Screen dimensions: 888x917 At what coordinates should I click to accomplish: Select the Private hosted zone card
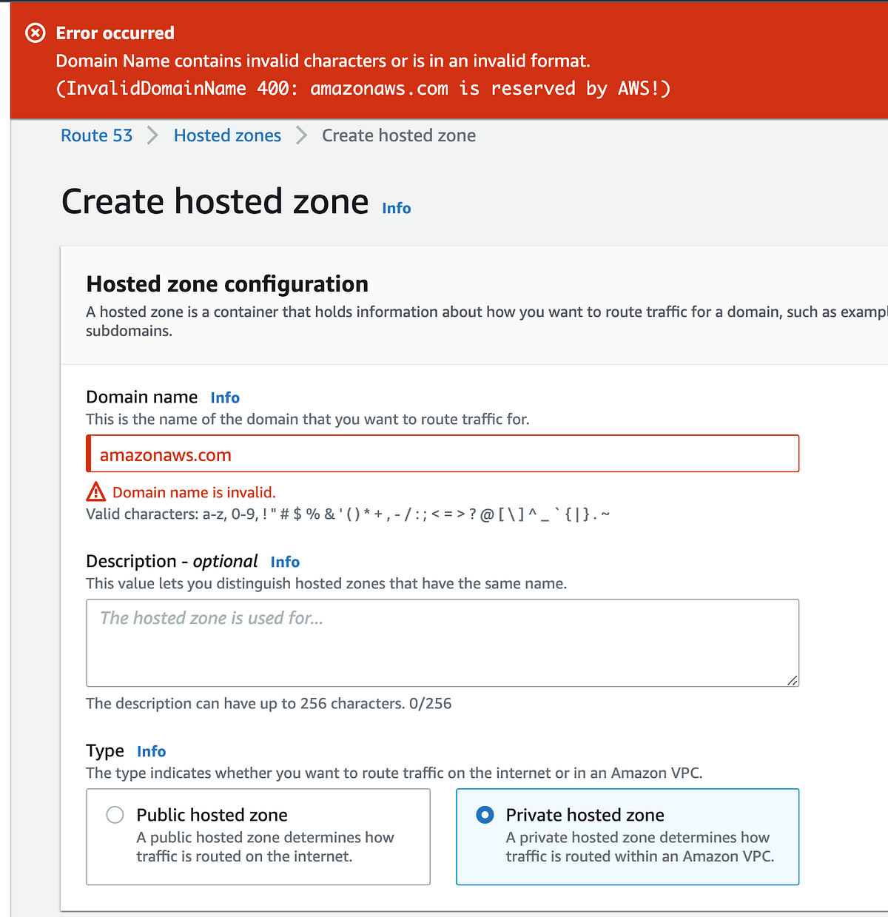[627, 836]
